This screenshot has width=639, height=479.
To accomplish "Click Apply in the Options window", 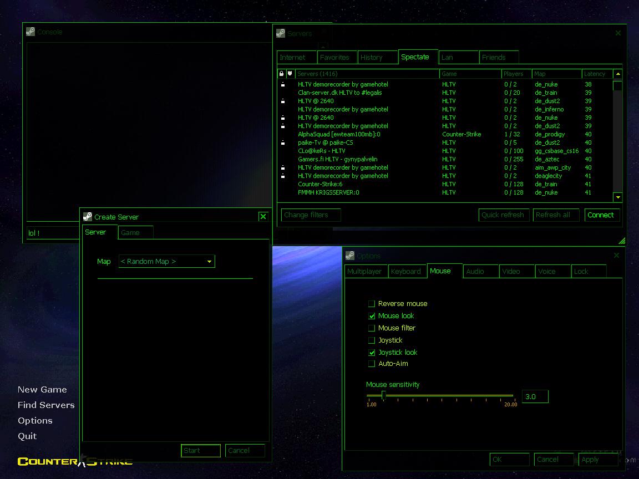I will click(x=599, y=460).
